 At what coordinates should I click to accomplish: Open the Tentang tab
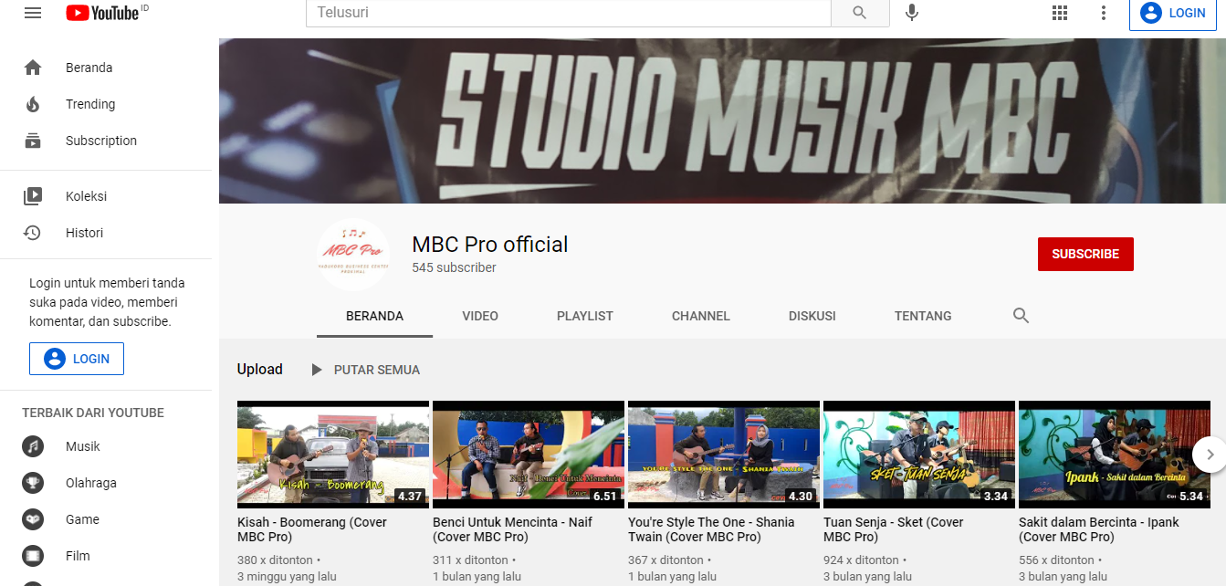pyautogui.click(x=923, y=316)
